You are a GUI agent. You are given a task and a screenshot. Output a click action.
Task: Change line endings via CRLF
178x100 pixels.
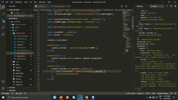(153, 93)
